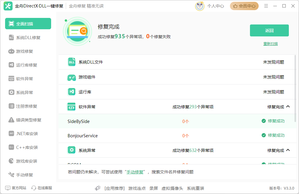Click the 手动修复 wrench icon
Screen dimensions: 299x194
click(x=11, y=175)
